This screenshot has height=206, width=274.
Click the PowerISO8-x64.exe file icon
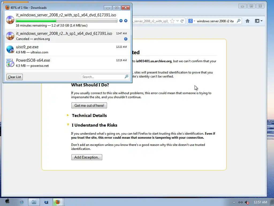pyautogui.click(x=10, y=63)
